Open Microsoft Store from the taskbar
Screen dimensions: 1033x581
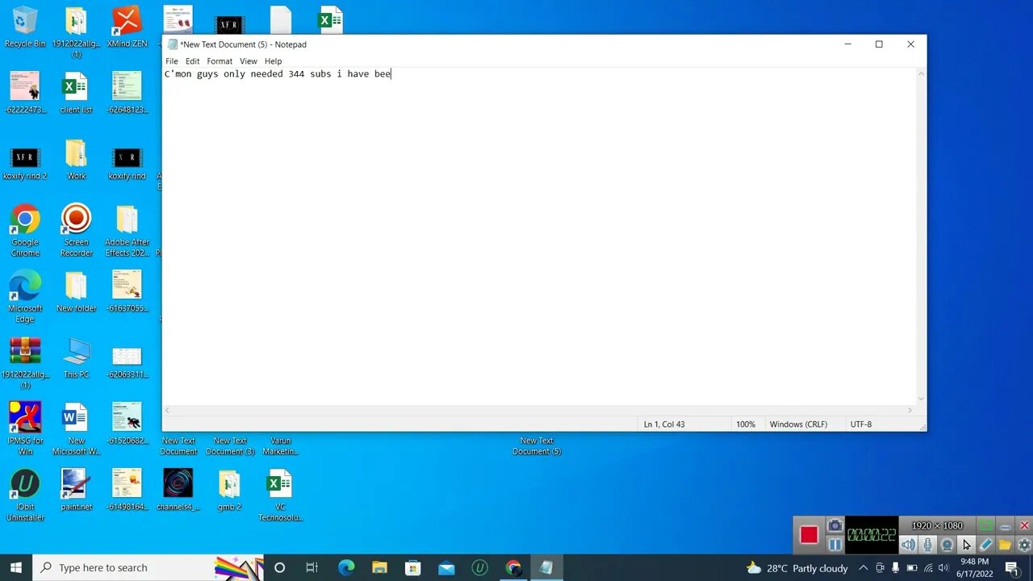tap(412, 567)
